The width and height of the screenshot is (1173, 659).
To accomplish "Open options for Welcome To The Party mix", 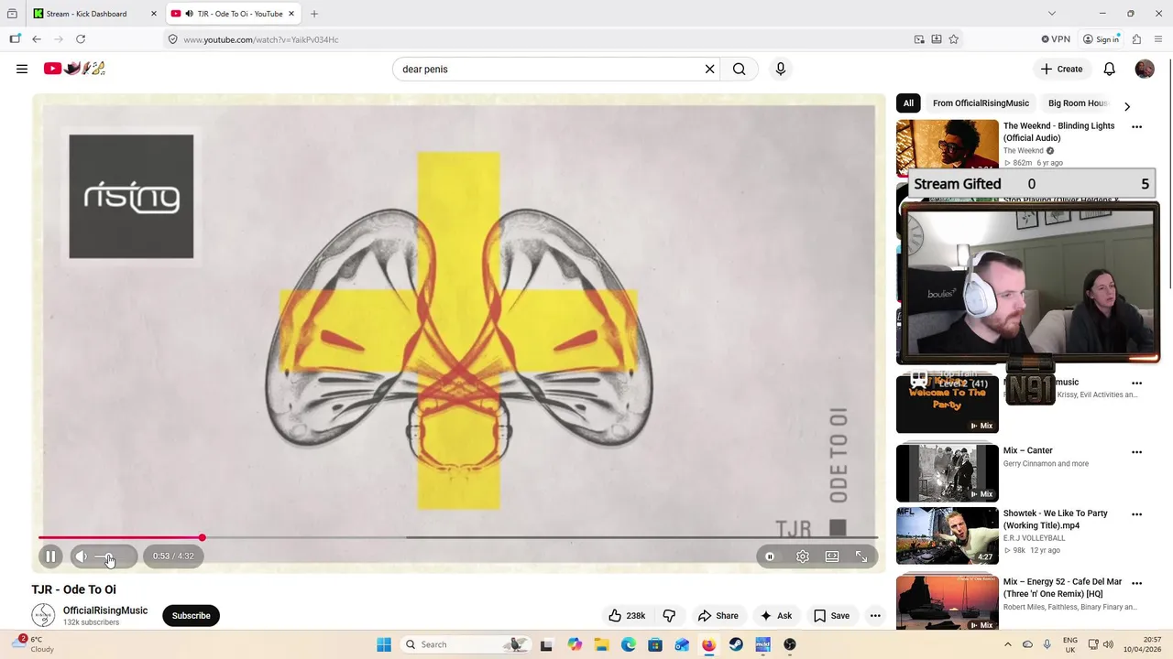I will [1137, 384].
